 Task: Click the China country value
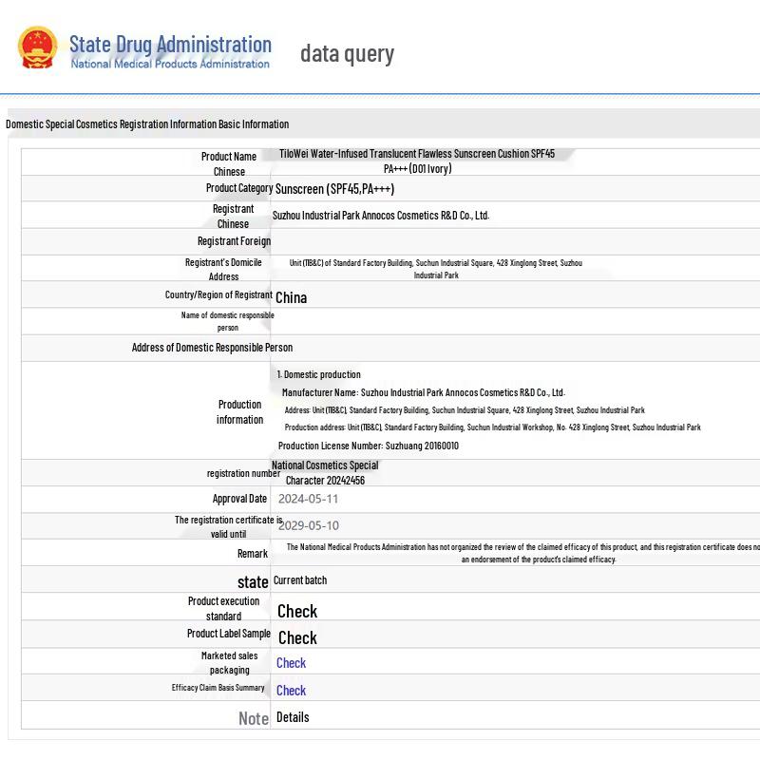coord(291,297)
